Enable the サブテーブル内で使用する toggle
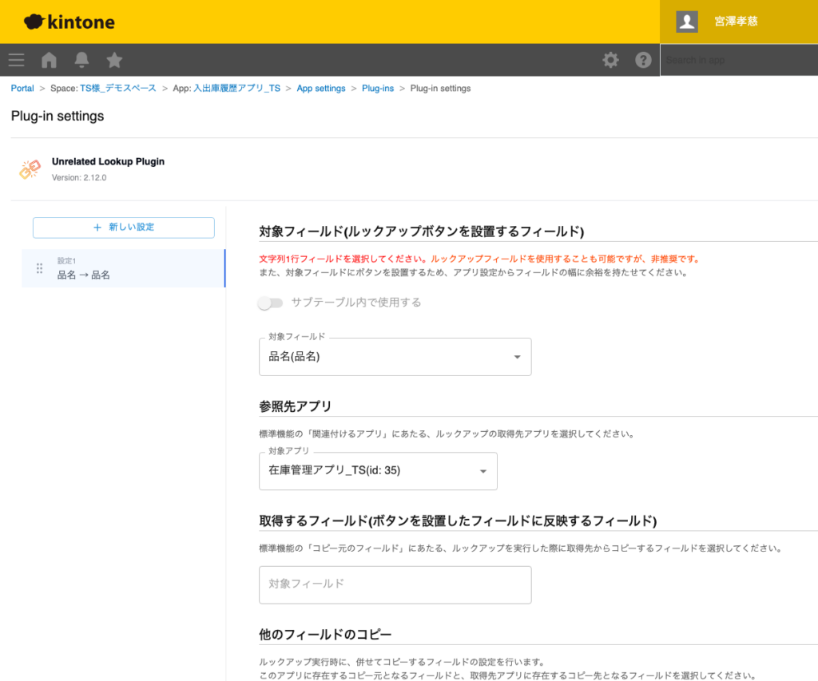This screenshot has width=818, height=681. [271, 303]
